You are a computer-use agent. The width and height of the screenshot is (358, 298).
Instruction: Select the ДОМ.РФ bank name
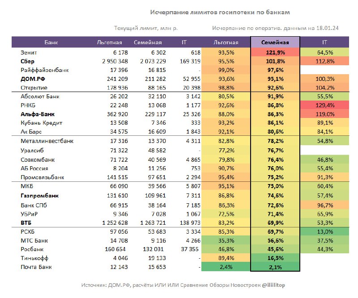click(x=33, y=79)
